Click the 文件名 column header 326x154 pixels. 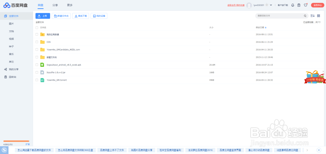coord(43,28)
